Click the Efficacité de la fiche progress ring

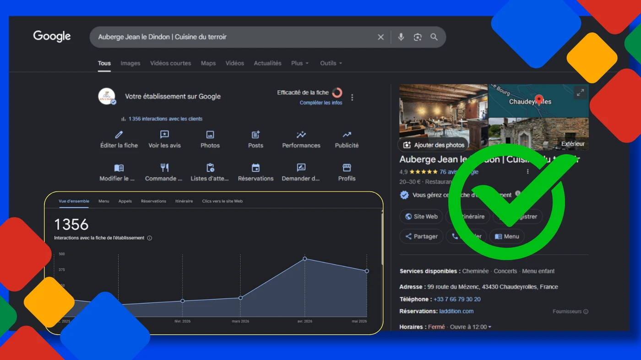[337, 93]
